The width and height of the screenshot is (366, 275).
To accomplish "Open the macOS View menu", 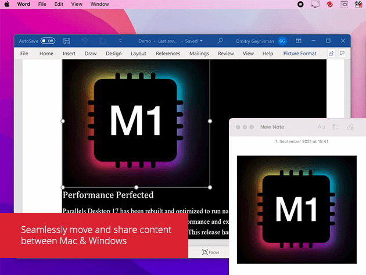I will point(77,4).
